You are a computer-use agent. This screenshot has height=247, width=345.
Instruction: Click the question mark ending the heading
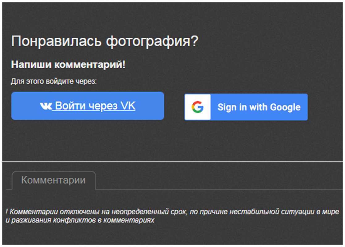coord(193,42)
